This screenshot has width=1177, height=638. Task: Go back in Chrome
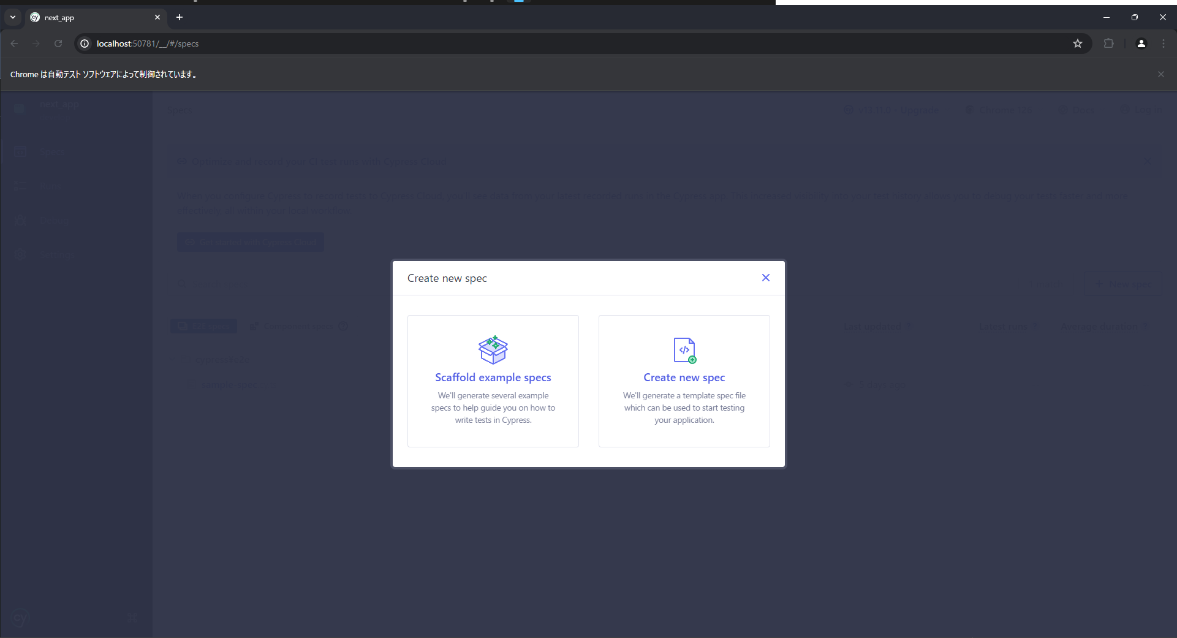14,44
